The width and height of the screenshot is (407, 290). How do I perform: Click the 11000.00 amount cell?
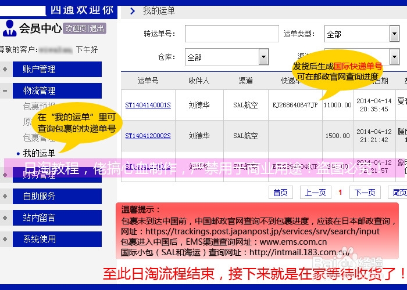[x=337, y=105]
